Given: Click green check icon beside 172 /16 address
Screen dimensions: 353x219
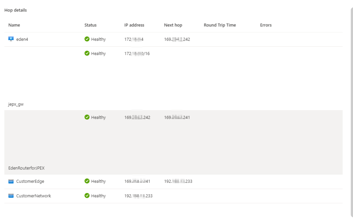Looking at the screenshot, I should 87,54.
